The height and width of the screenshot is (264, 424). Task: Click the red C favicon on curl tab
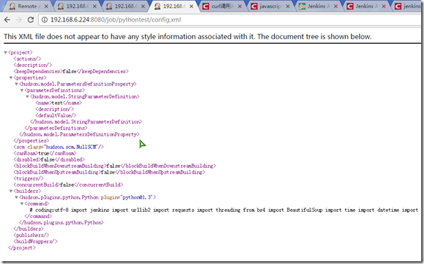coord(206,6)
